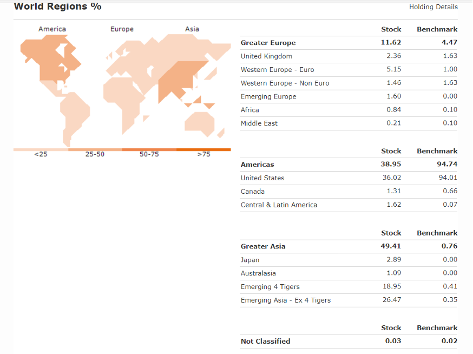
Task: Click the Asia label above the map
Action: coord(192,29)
